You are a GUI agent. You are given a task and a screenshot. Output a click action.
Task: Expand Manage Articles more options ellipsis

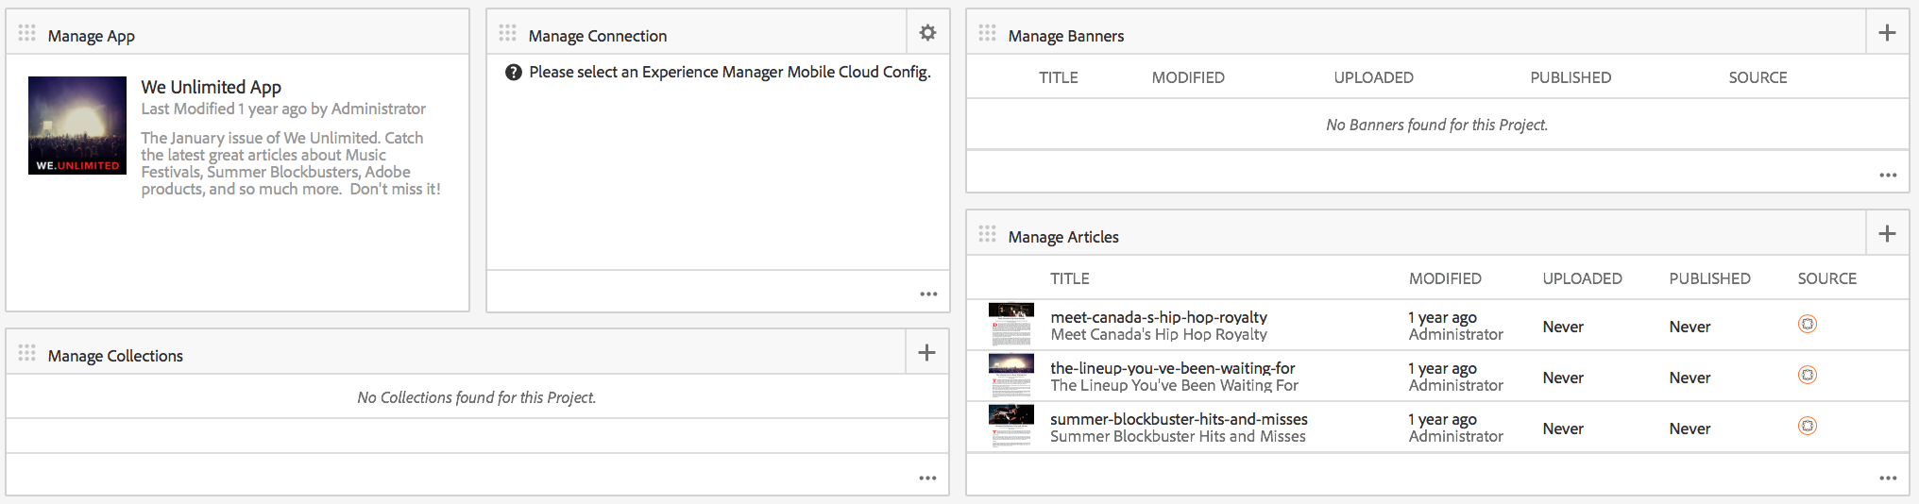1888,479
